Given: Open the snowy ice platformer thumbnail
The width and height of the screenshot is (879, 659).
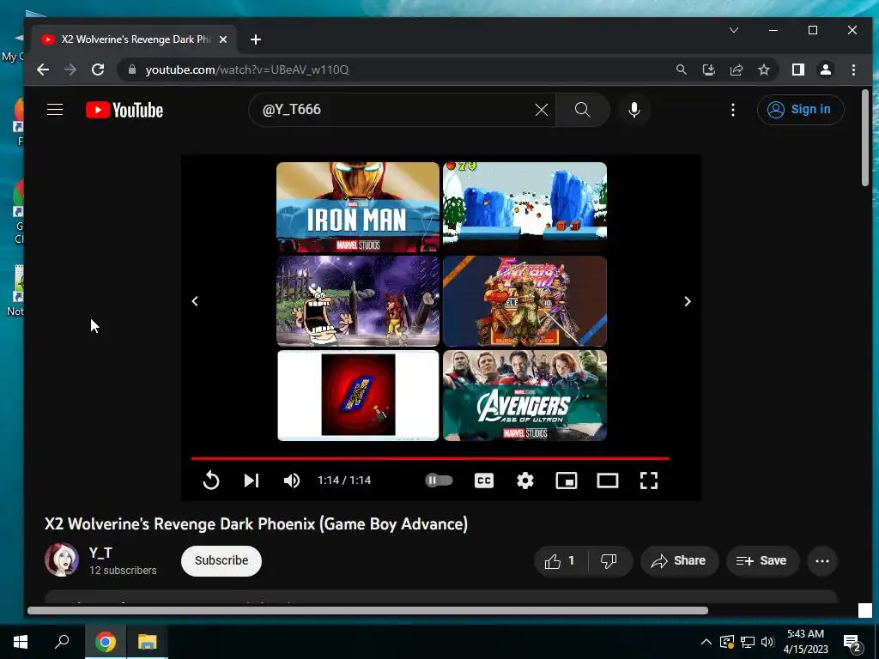Looking at the screenshot, I should pyautogui.click(x=524, y=208).
